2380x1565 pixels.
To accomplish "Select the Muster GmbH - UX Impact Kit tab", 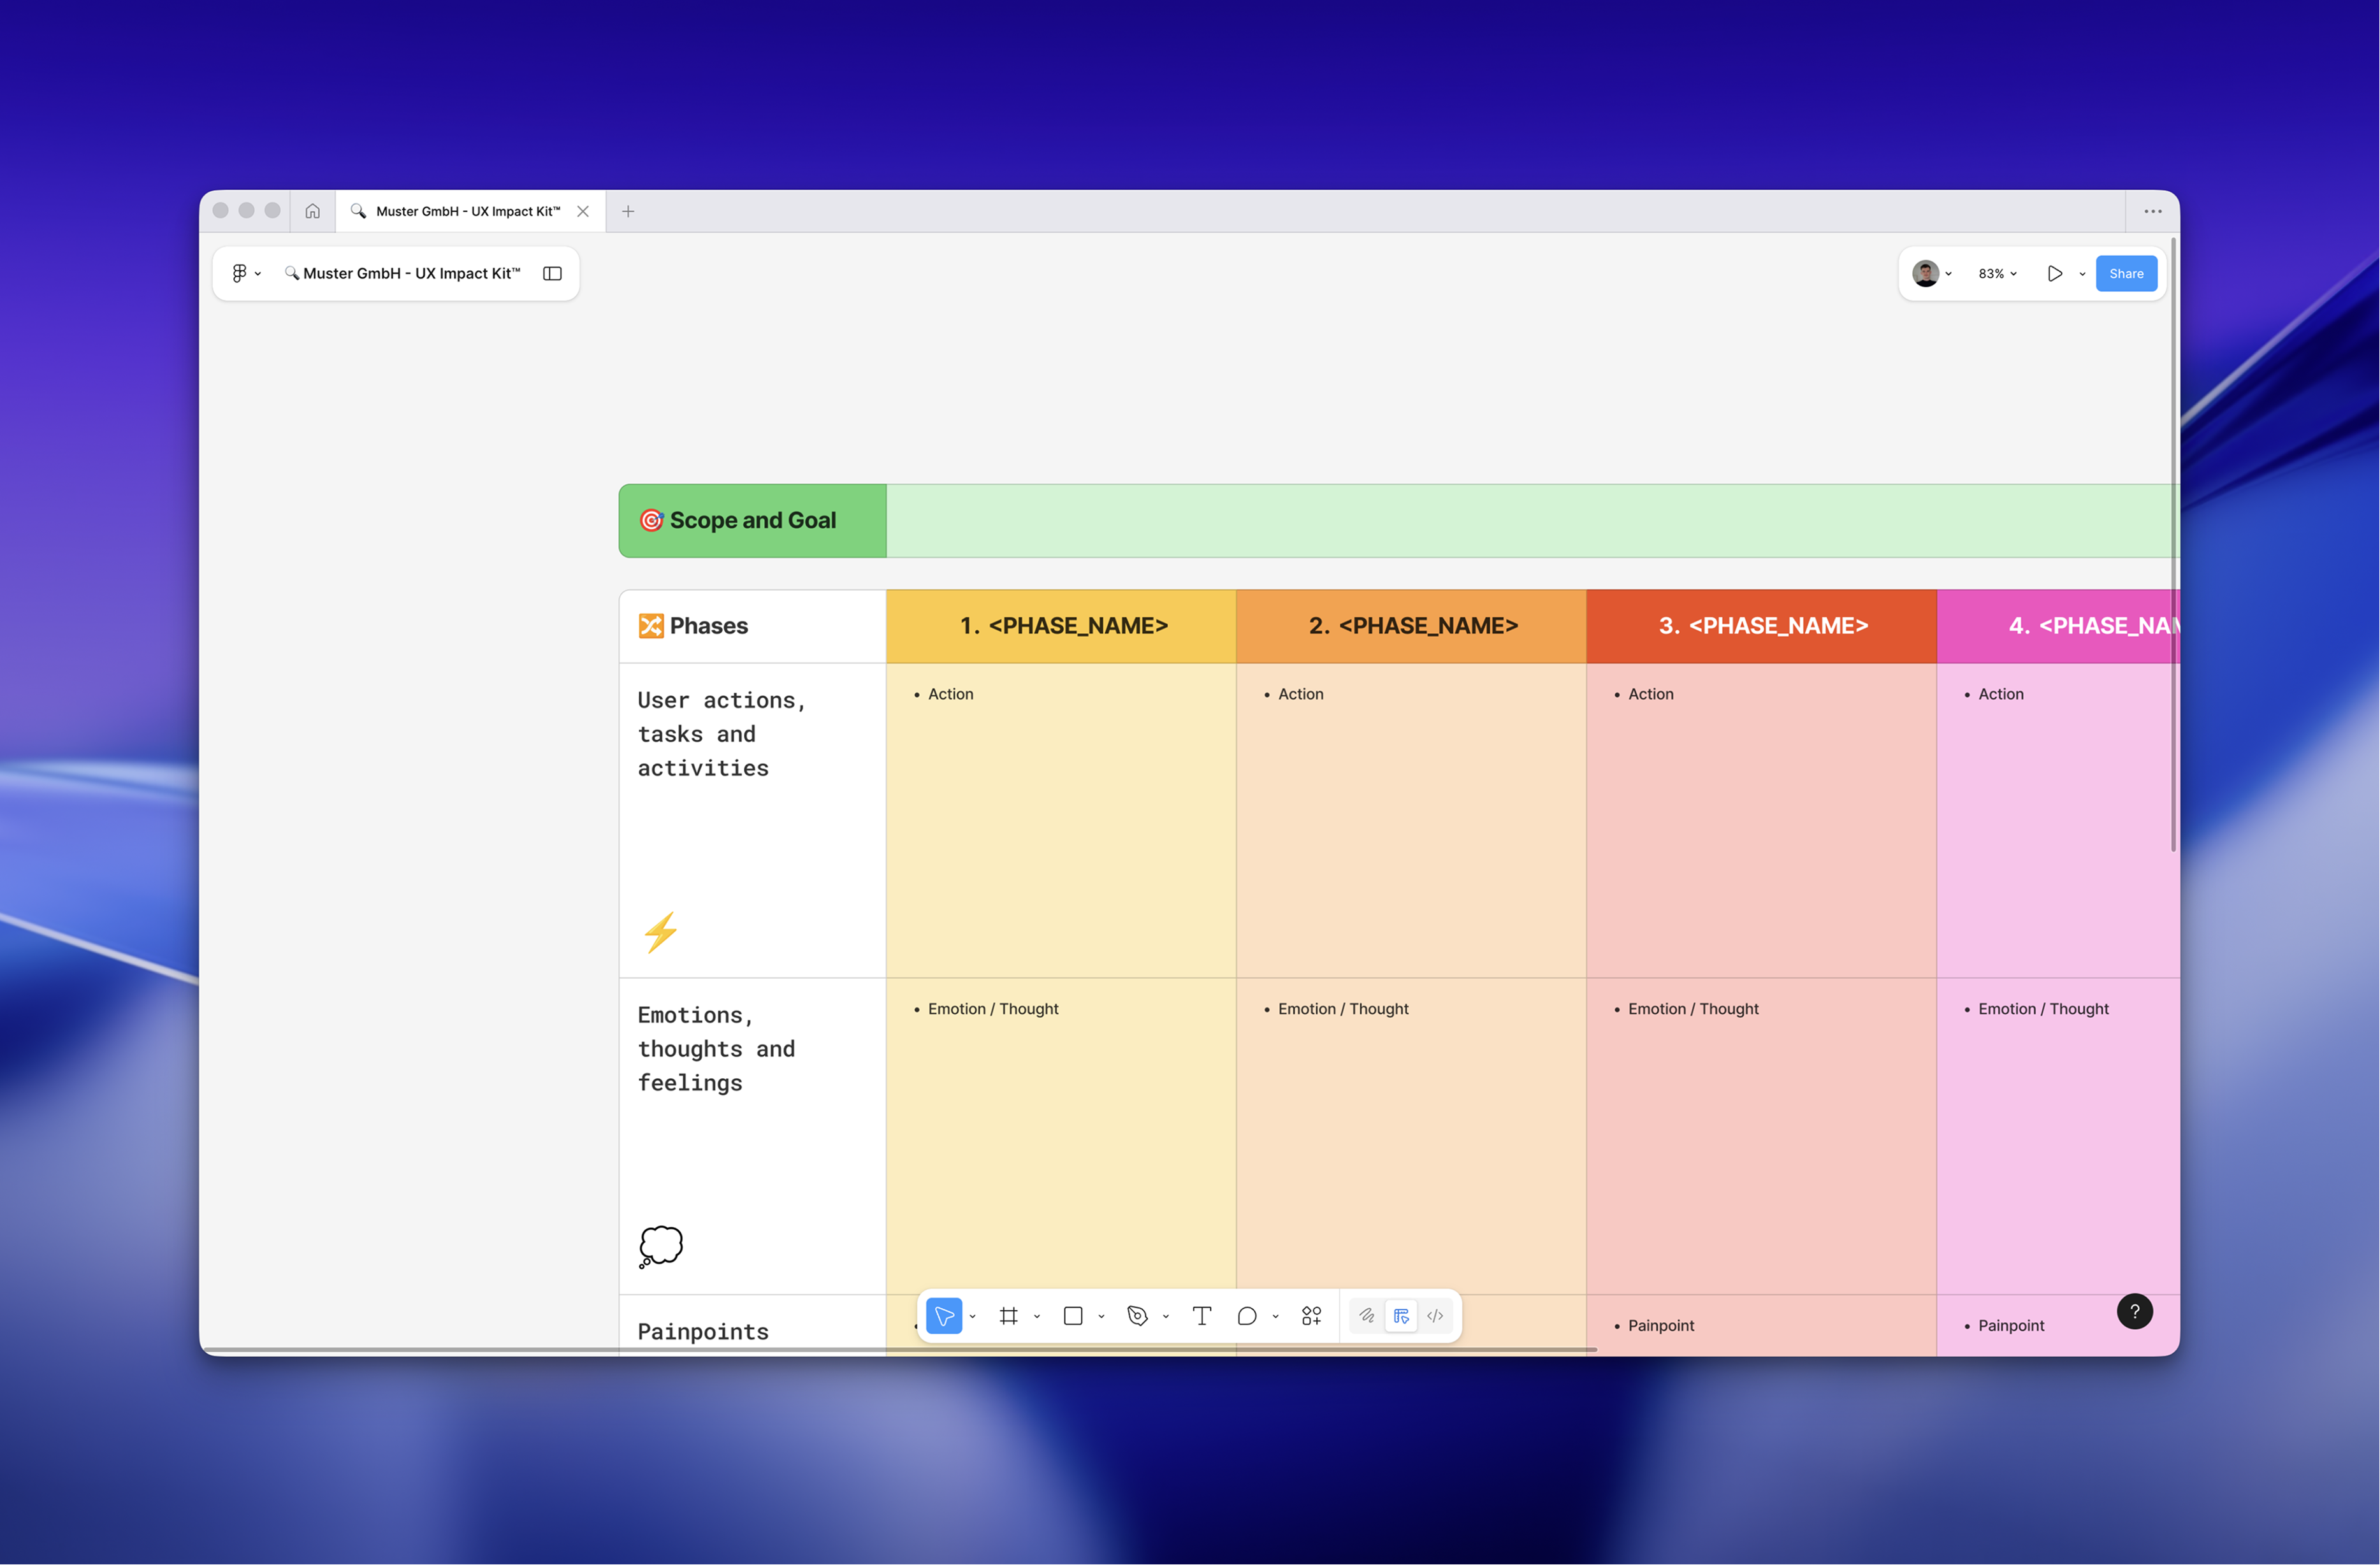I will (x=467, y=211).
